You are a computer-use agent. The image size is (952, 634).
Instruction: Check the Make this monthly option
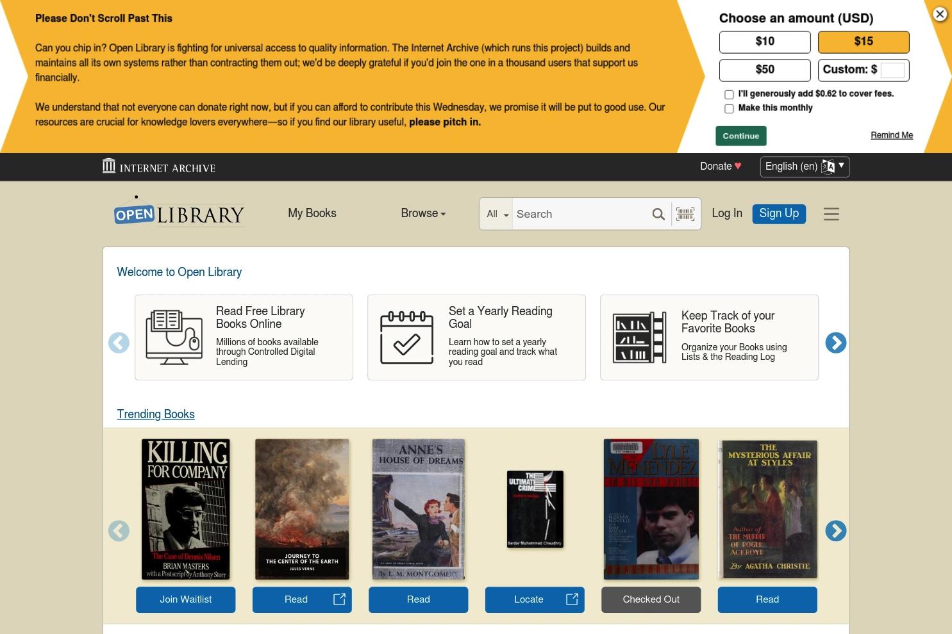tap(729, 108)
